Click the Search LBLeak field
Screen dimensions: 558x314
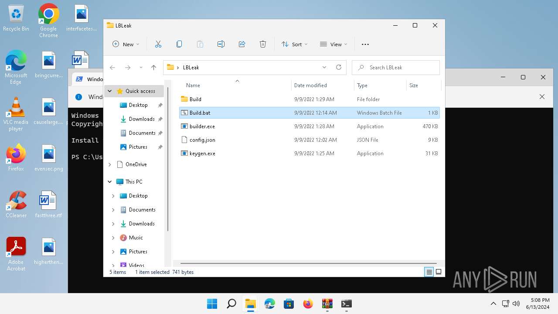(396, 68)
